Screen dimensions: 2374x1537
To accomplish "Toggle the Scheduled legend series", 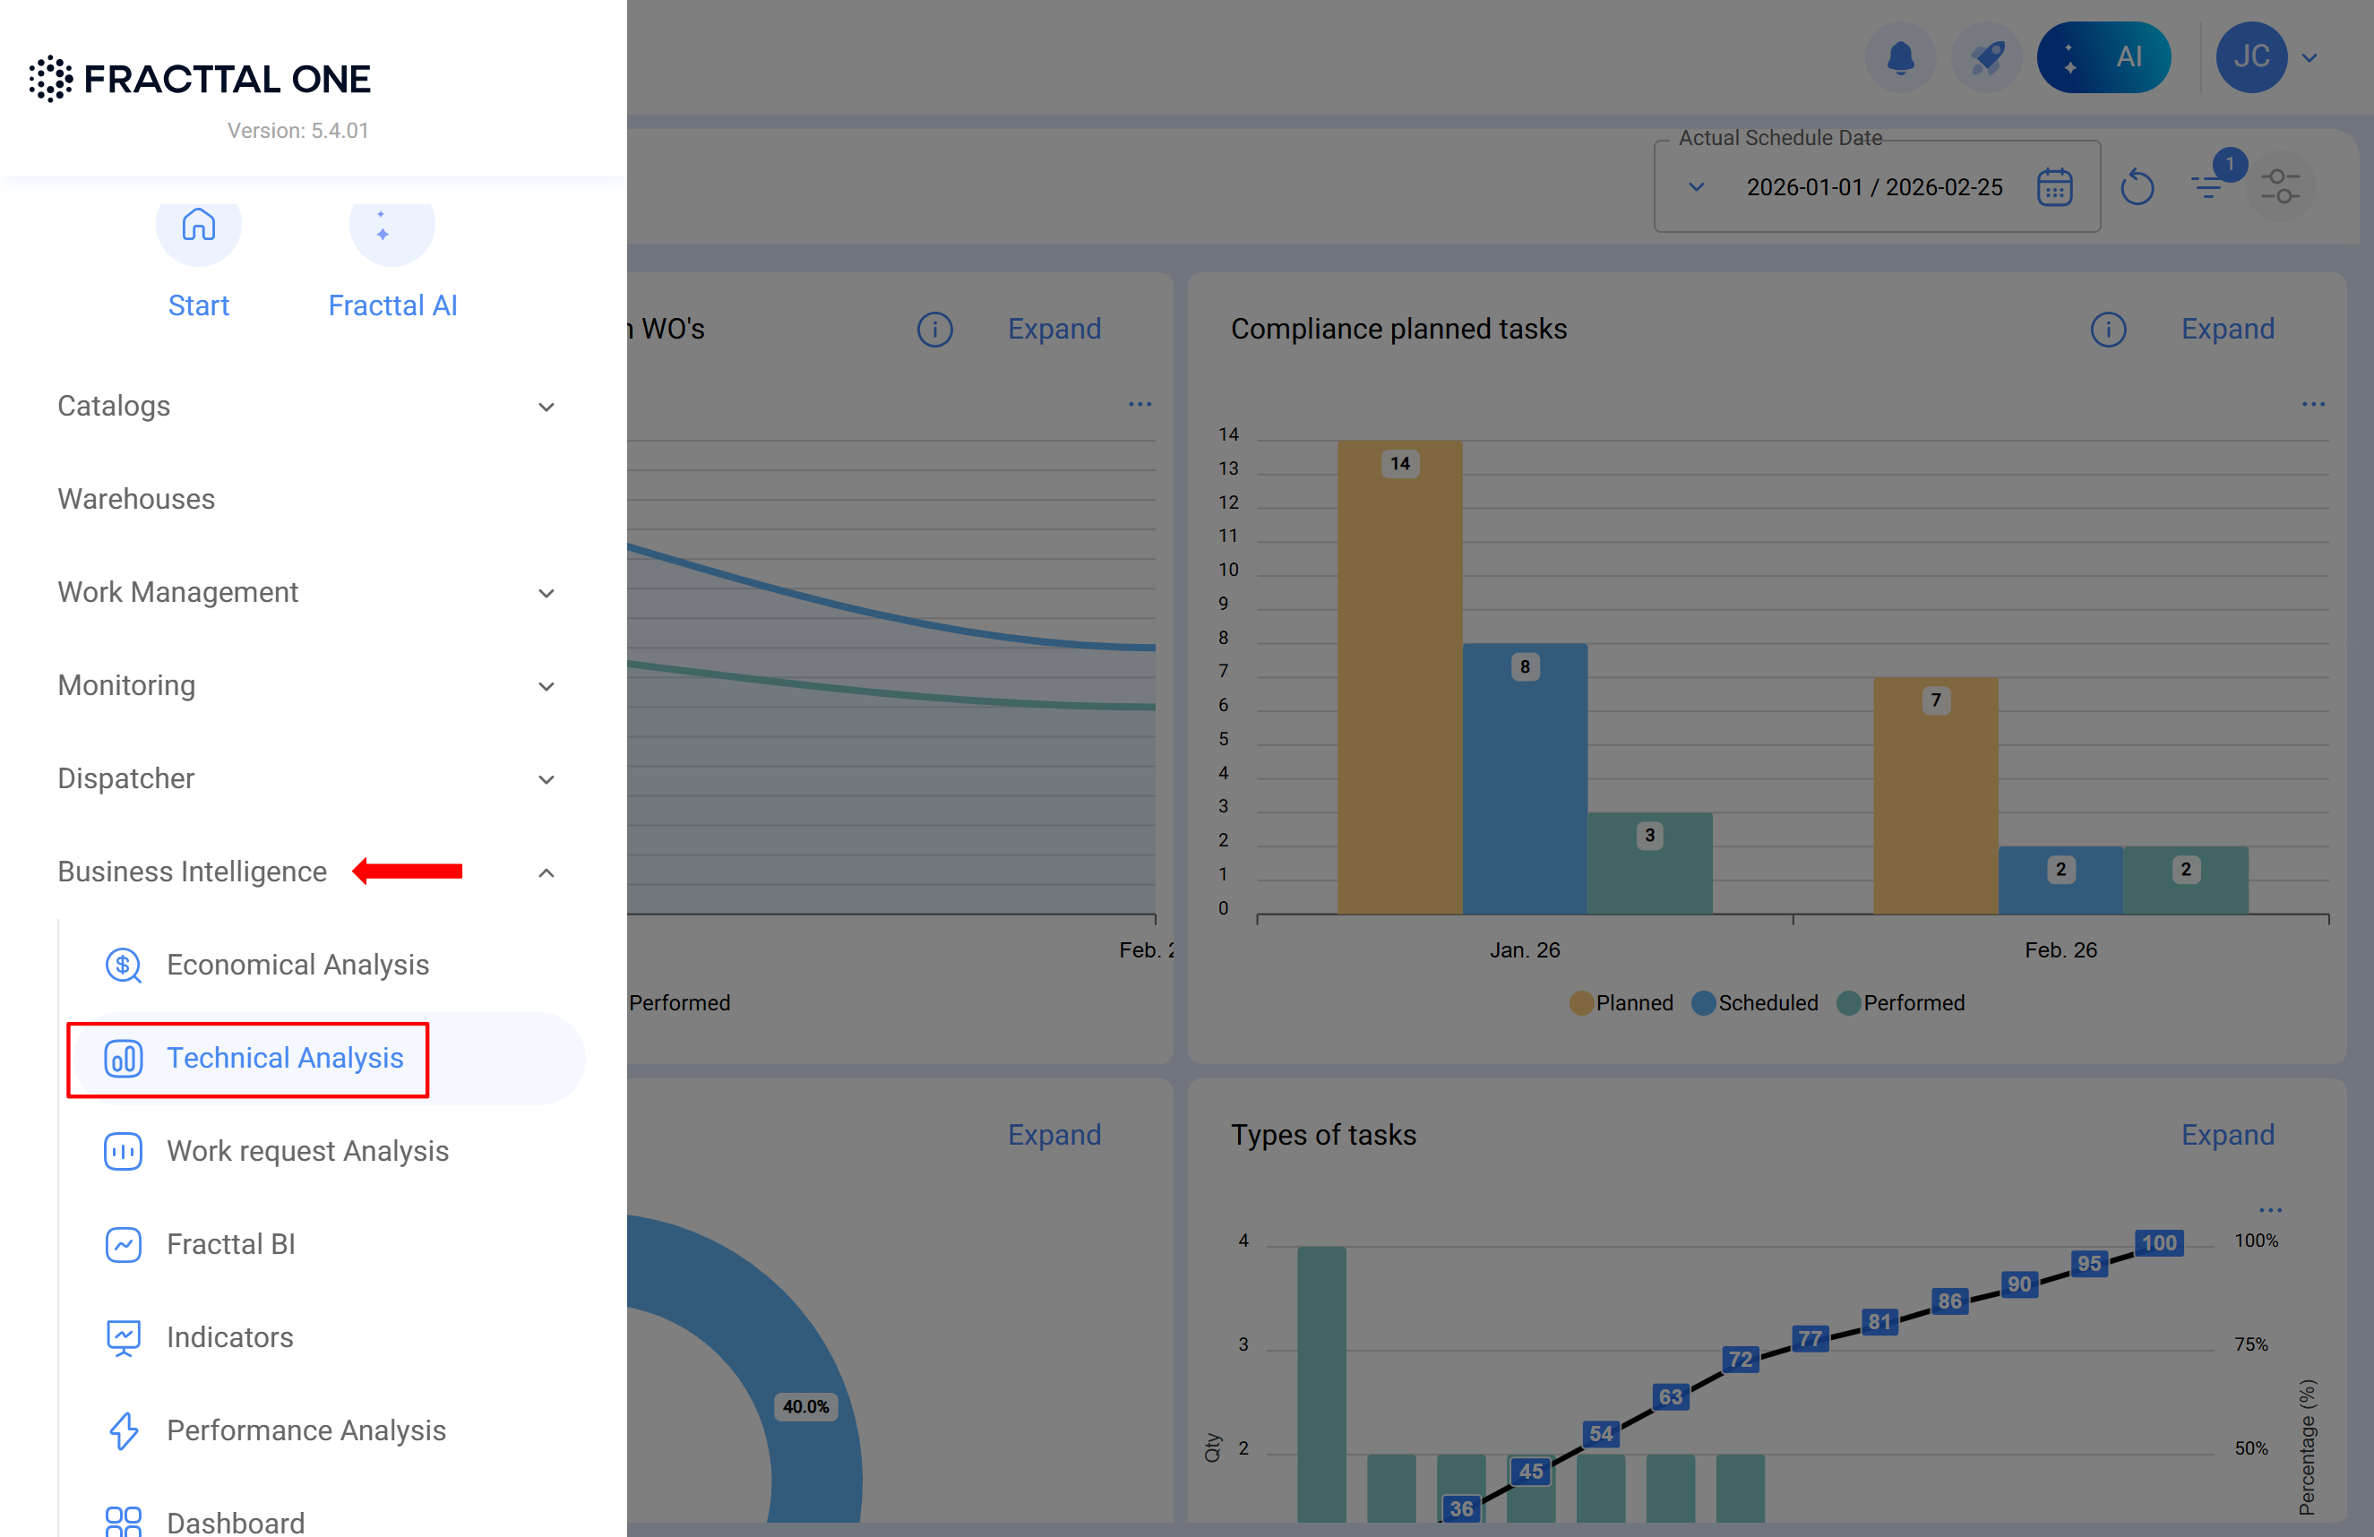I will [x=1756, y=1003].
